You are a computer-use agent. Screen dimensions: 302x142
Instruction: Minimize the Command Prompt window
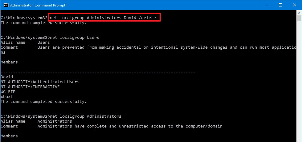coord(266,5)
